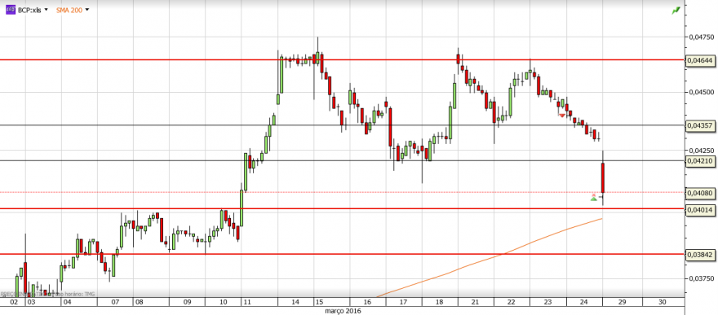This screenshot has width=718, height=315.
Task: Click the 0,03750 axis value
Action: click(x=701, y=278)
